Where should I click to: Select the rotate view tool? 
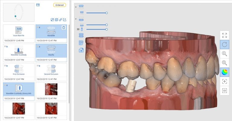[224, 45]
